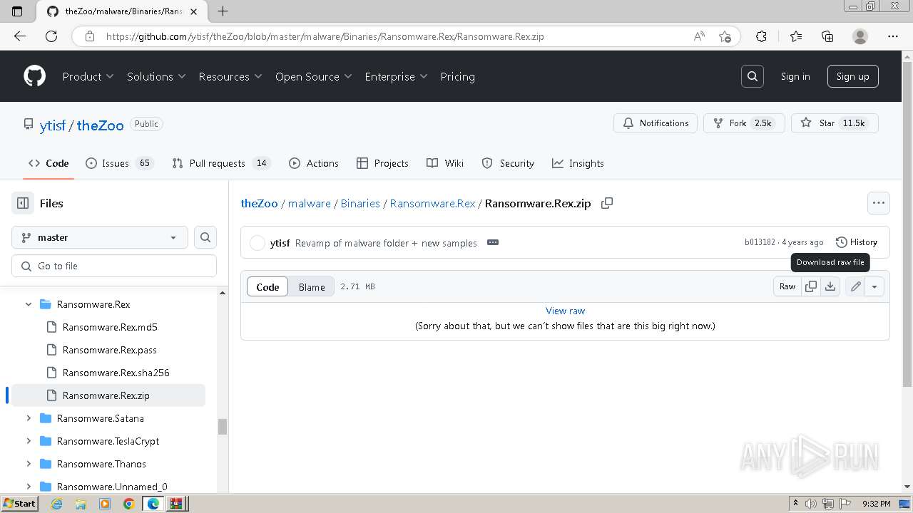This screenshot has width=913, height=513.
Task: Open the GitHub search icon button
Action: pos(753,76)
